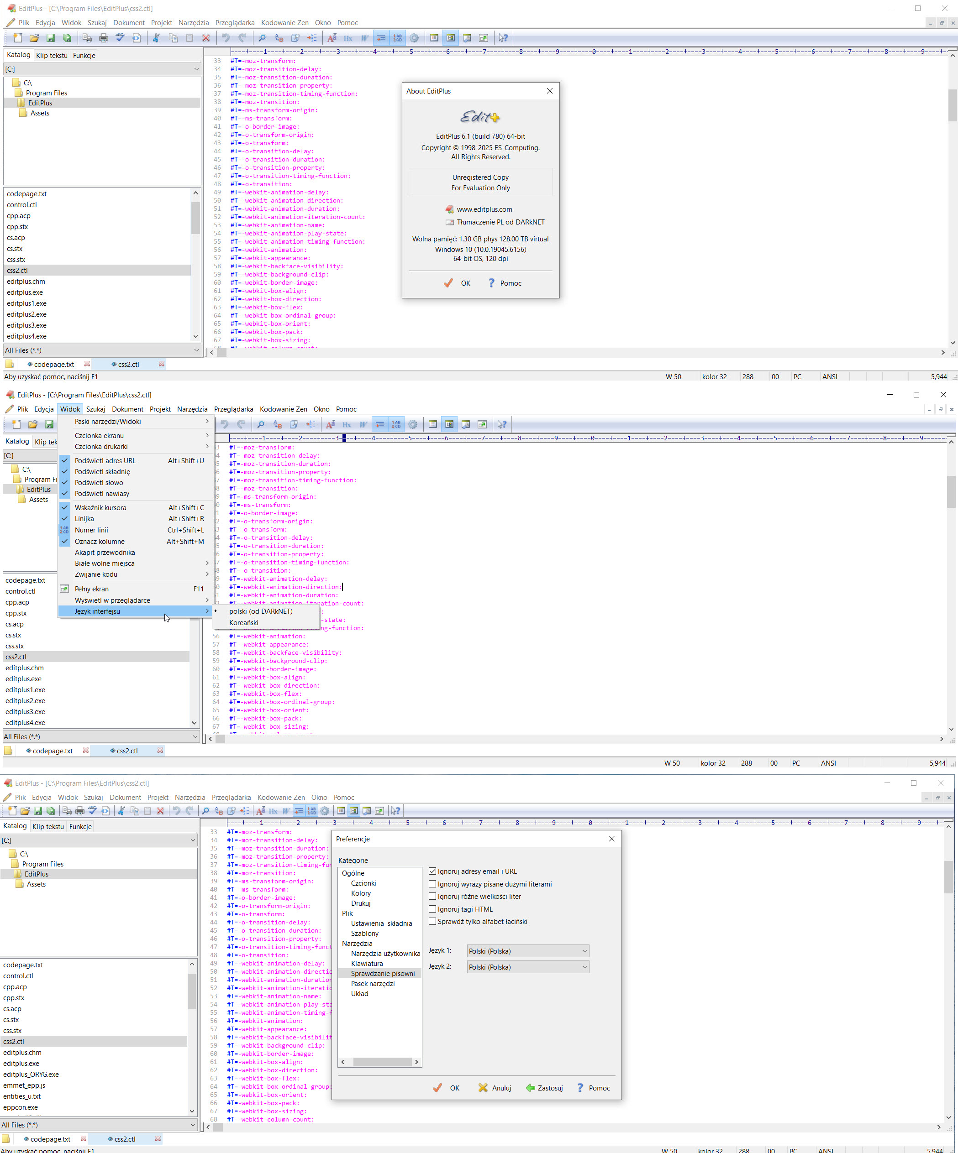Click Preferences gear icon in topmost window's toolbar
This screenshot has width=958, height=1153.
pyautogui.click(x=414, y=38)
